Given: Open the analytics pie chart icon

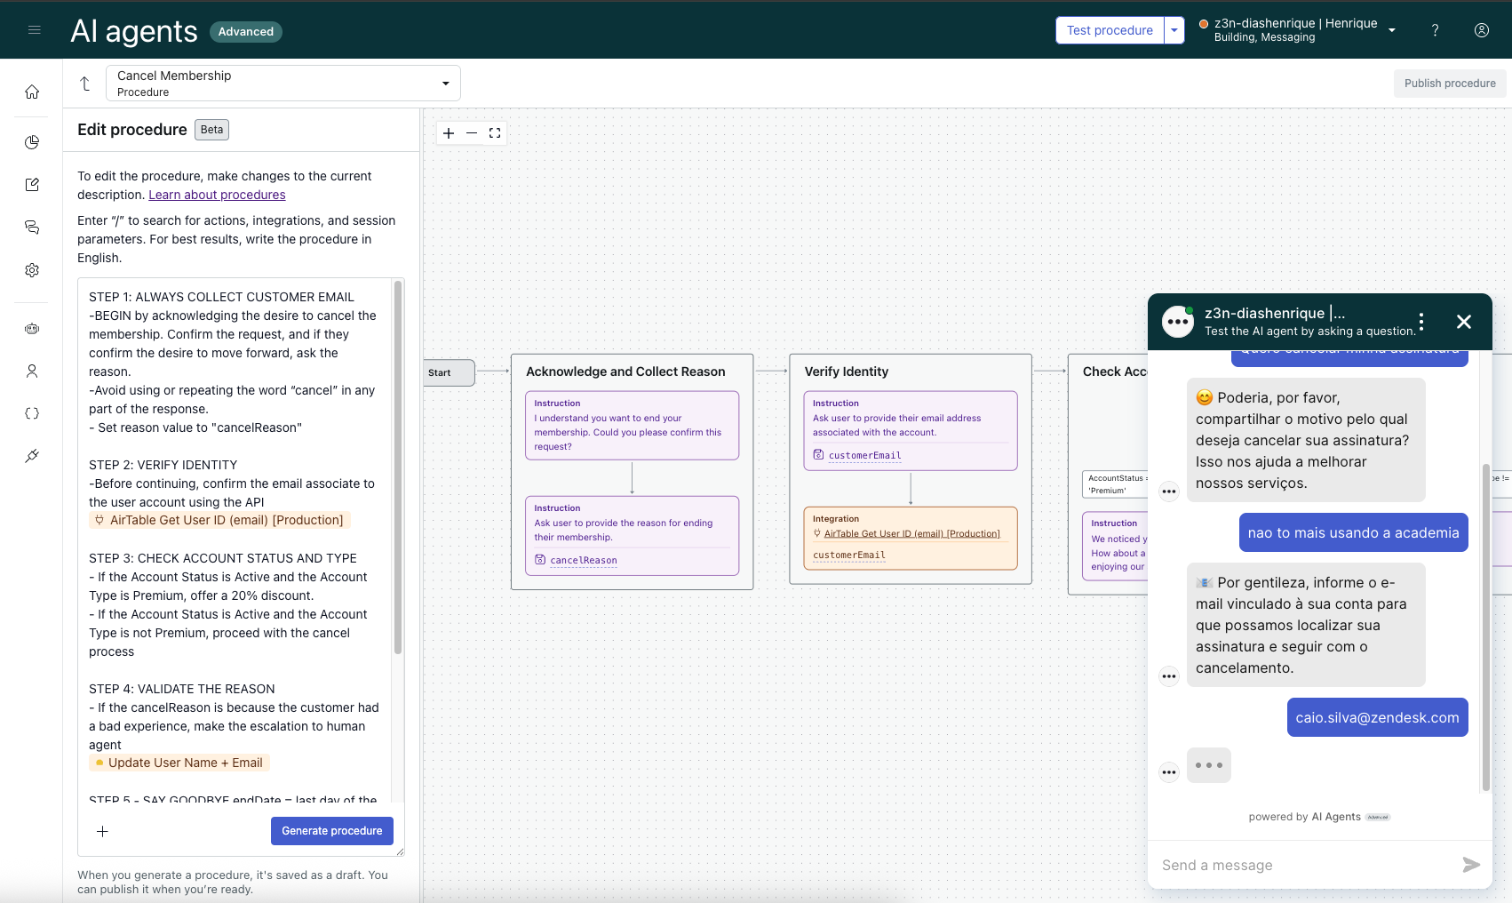Looking at the screenshot, I should point(32,142).
